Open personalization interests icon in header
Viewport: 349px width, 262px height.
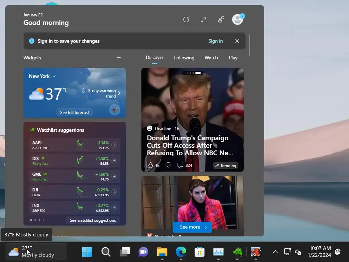pos(221,19)
